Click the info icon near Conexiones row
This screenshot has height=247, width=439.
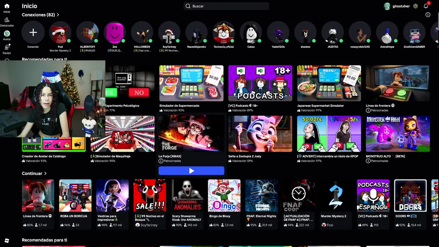(x=428, y=15)
